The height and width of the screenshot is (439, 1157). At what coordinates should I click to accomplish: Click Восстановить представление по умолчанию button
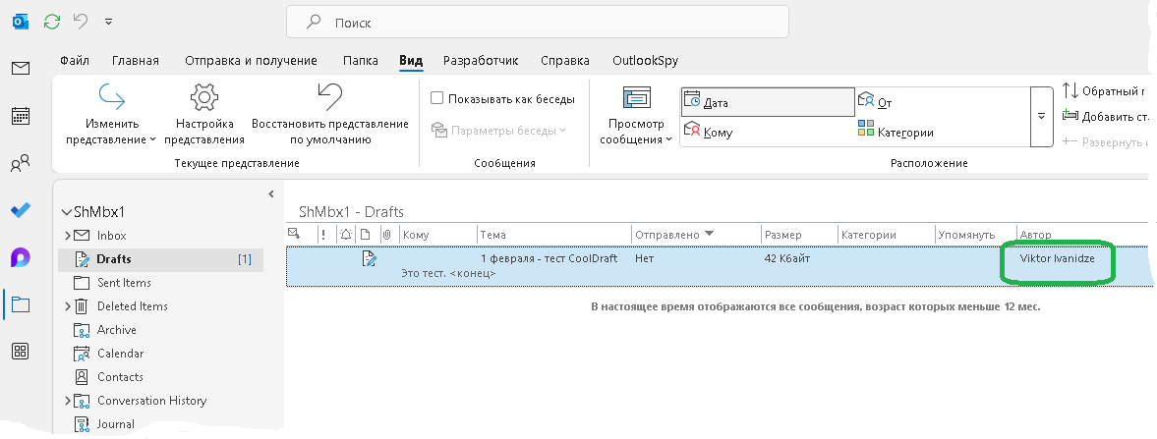click(330, 115)
